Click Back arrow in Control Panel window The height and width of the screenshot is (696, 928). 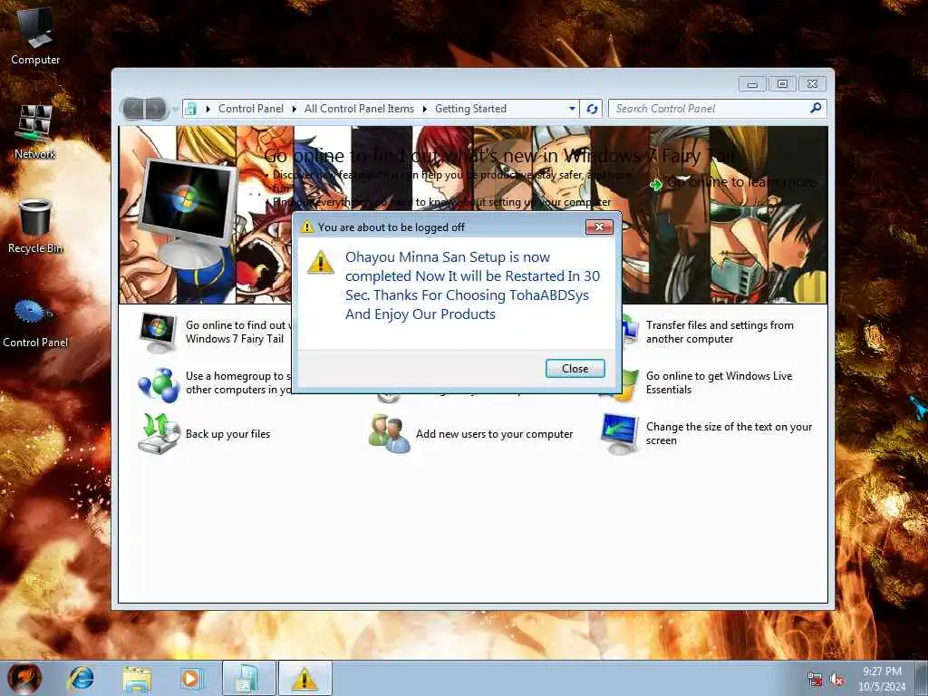point(134,109)
